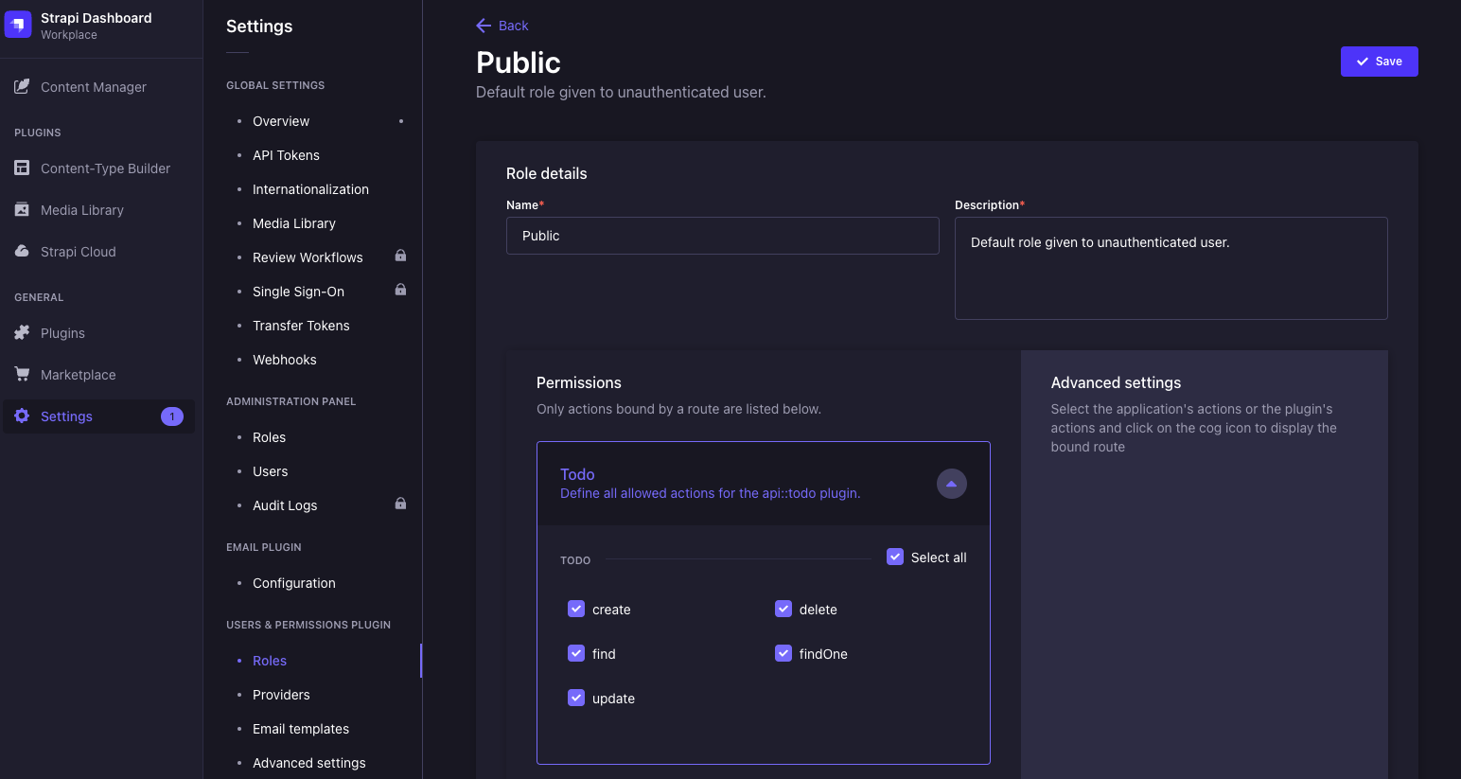Uncheck the Select all checkbox
The height and width of the screenshot is (779, 1461).
895,557
